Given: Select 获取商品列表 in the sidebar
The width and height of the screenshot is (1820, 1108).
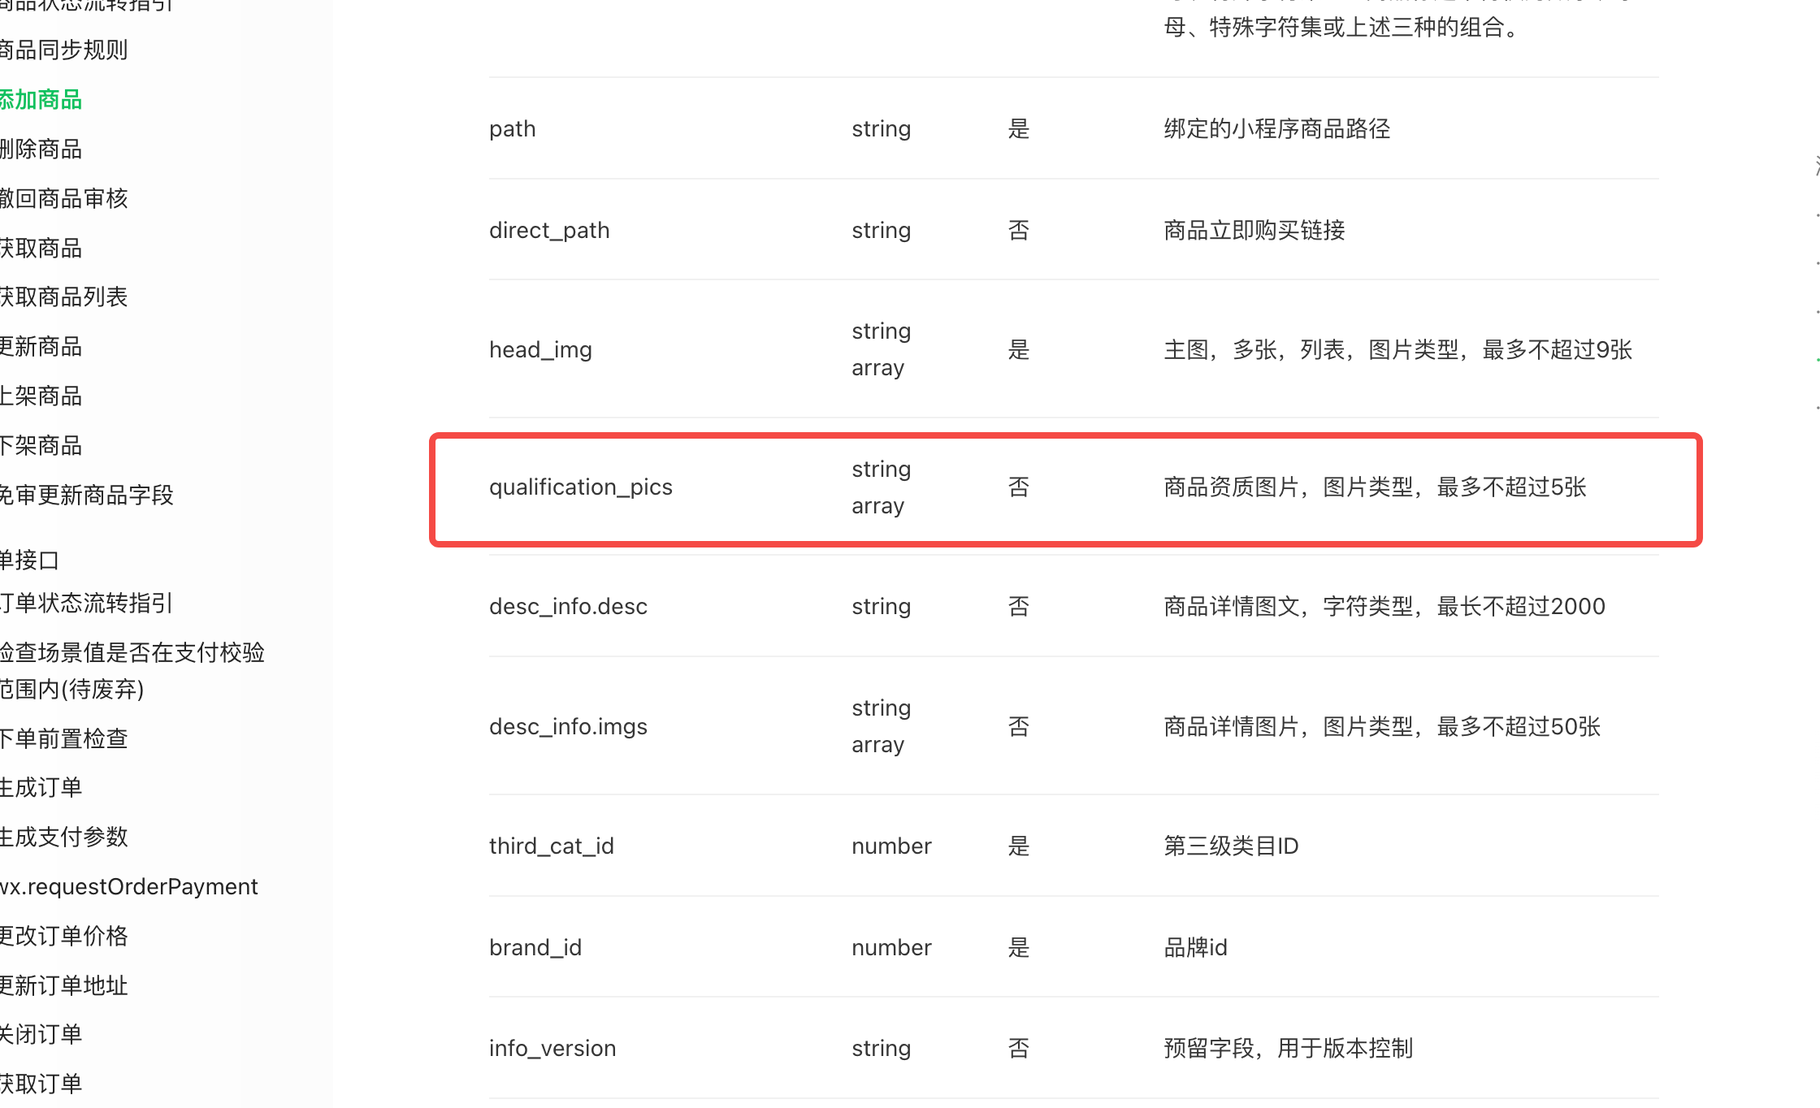Looking at the screenshot, I should [63, 297].
